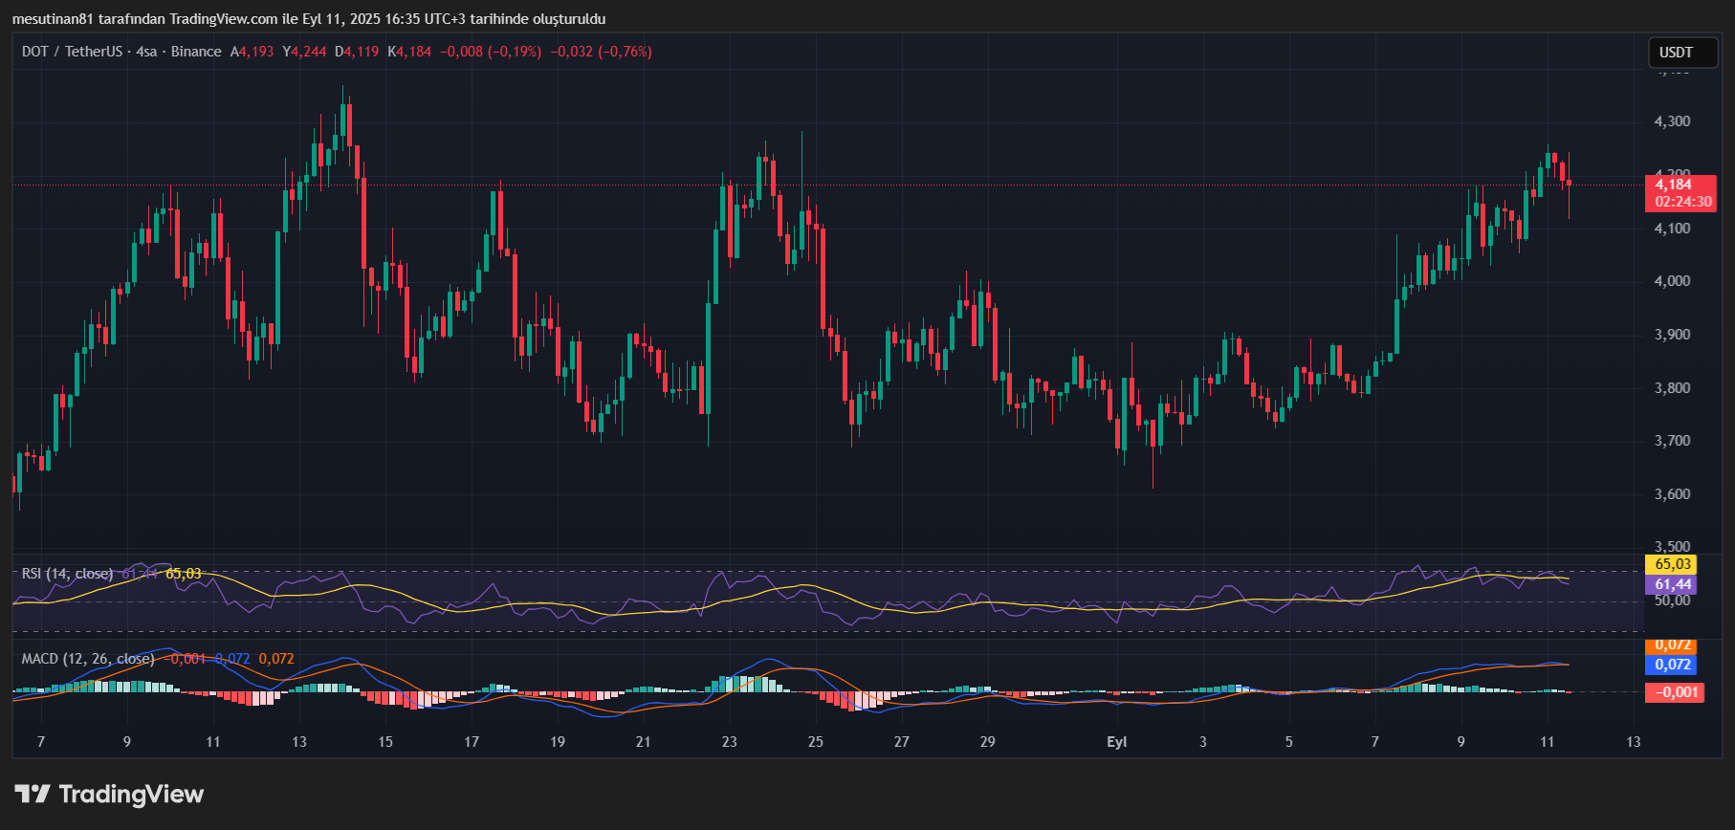
Task: Click the 4,300 level on price scale
Action: tap(1672, 121)
